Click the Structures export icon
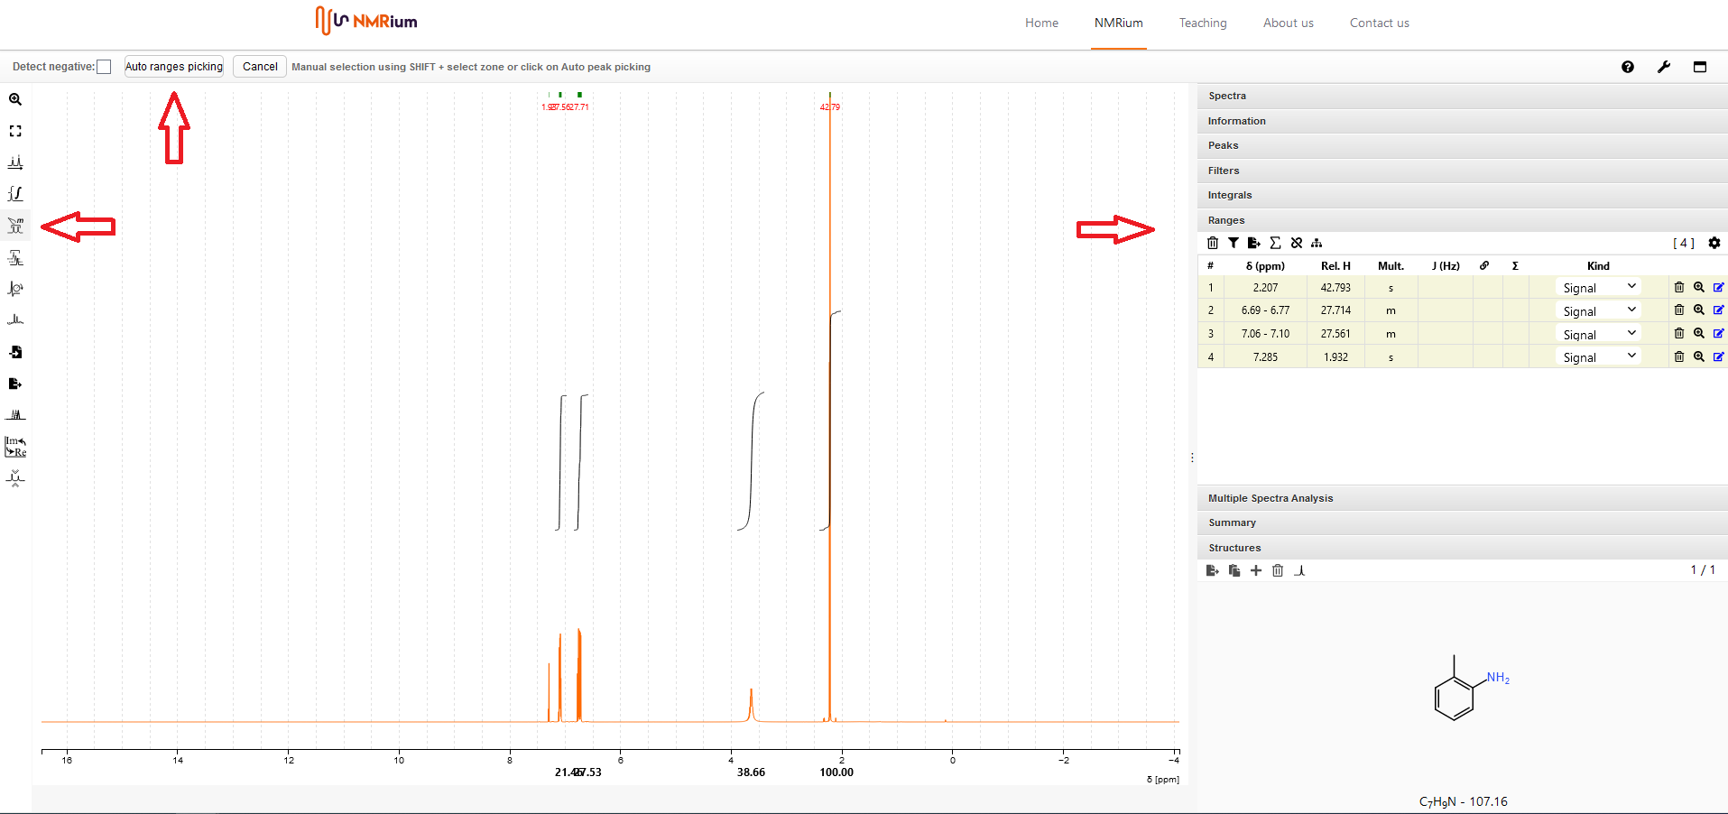Screen dimensions: 1728x814 pos(1213,570)
